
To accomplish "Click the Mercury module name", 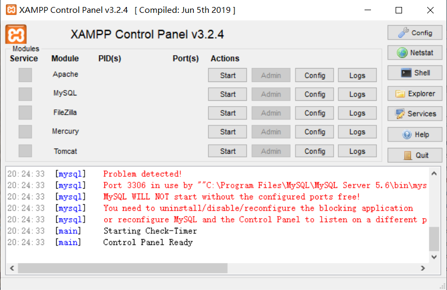I will click(x=65, y=131).
